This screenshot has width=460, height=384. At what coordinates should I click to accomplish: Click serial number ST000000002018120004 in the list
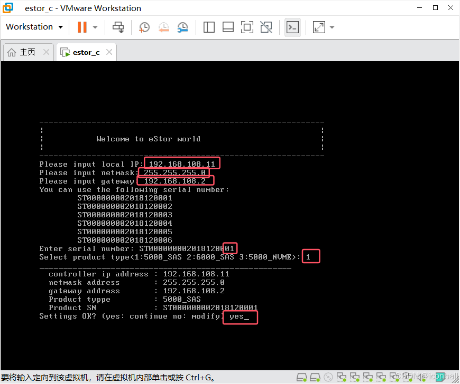tap(125, 223)
